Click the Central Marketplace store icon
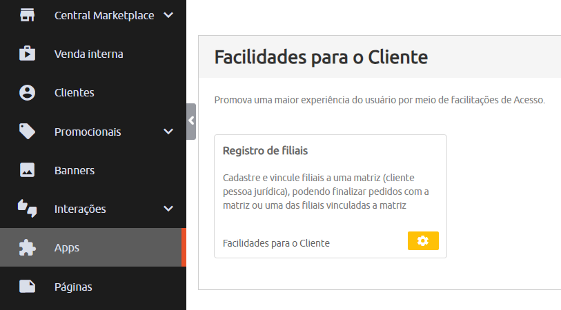 [27, 15]
